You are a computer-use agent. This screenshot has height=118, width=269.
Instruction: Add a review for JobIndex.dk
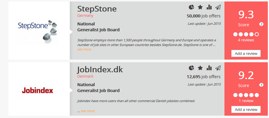246,109
